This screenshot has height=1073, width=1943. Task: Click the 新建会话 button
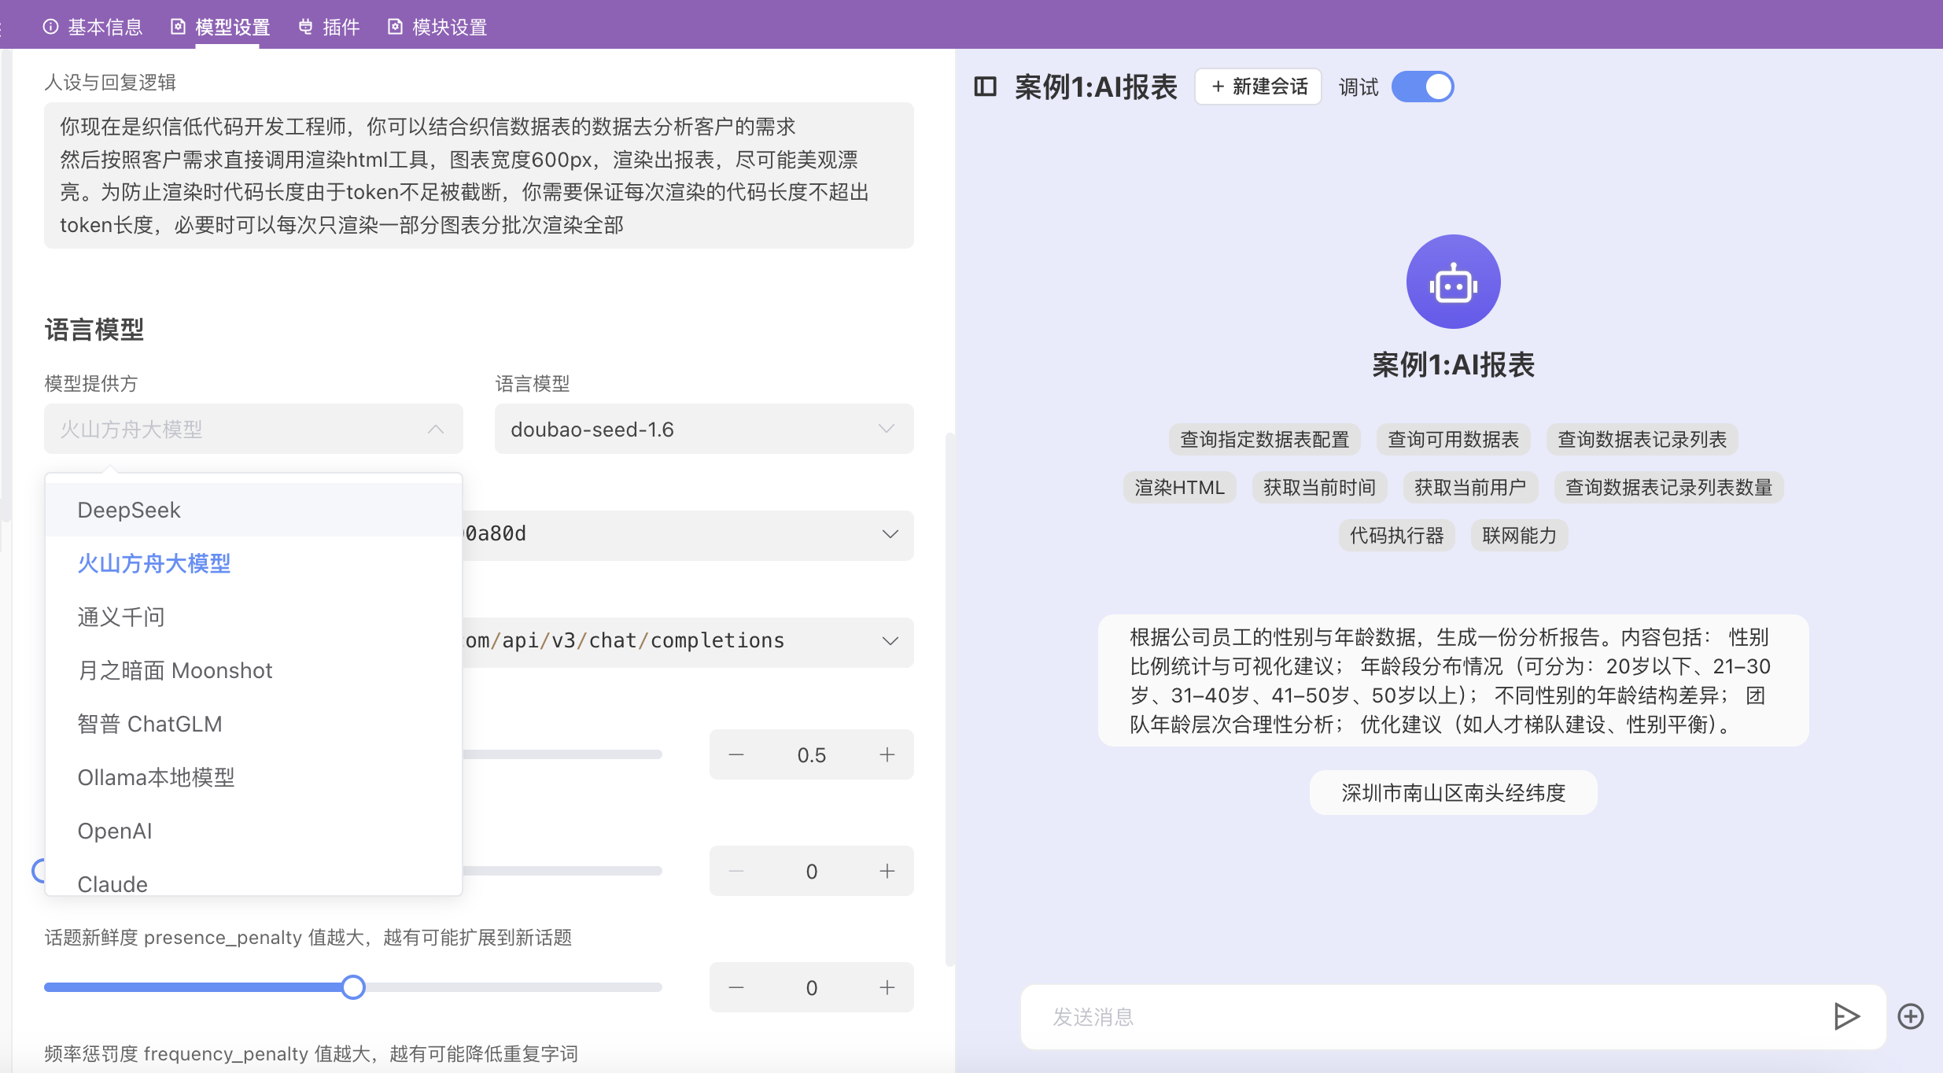(x=1256, y=87)
